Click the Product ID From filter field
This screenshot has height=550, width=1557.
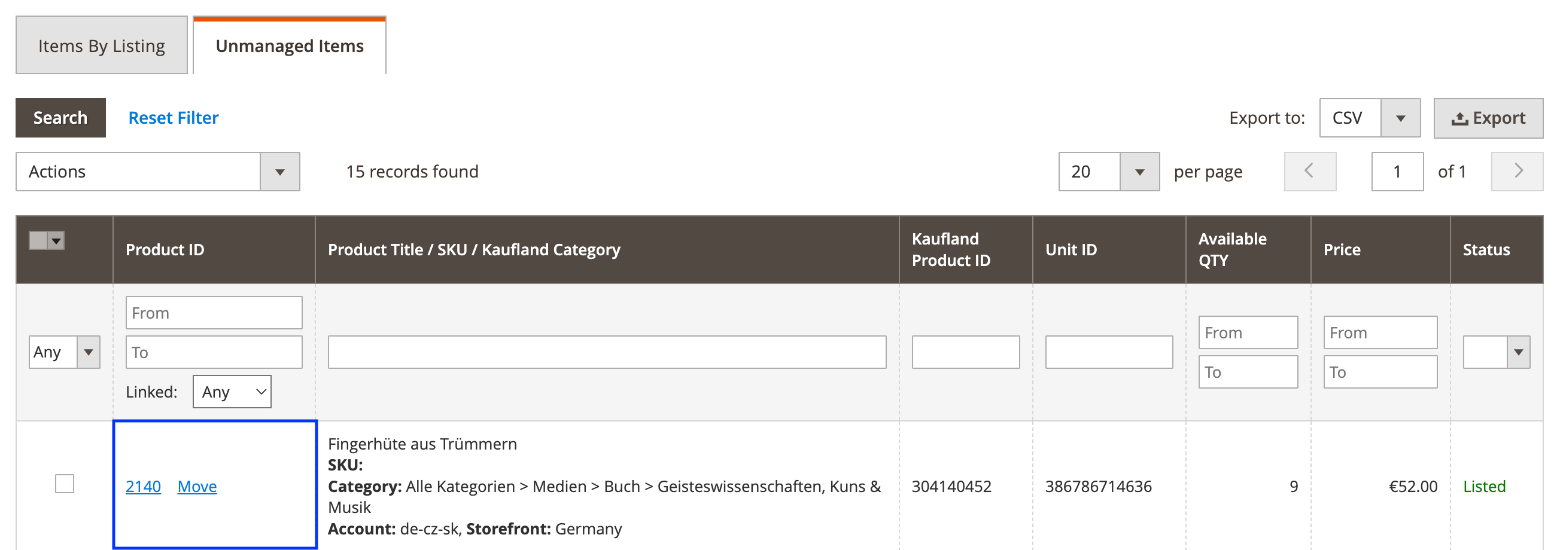214,313
